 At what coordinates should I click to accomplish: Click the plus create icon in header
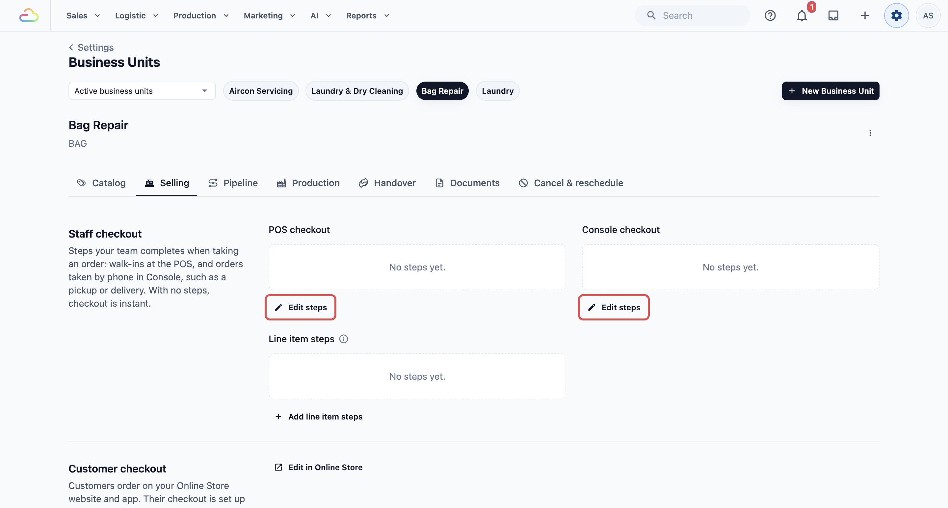tap(865, 15)
